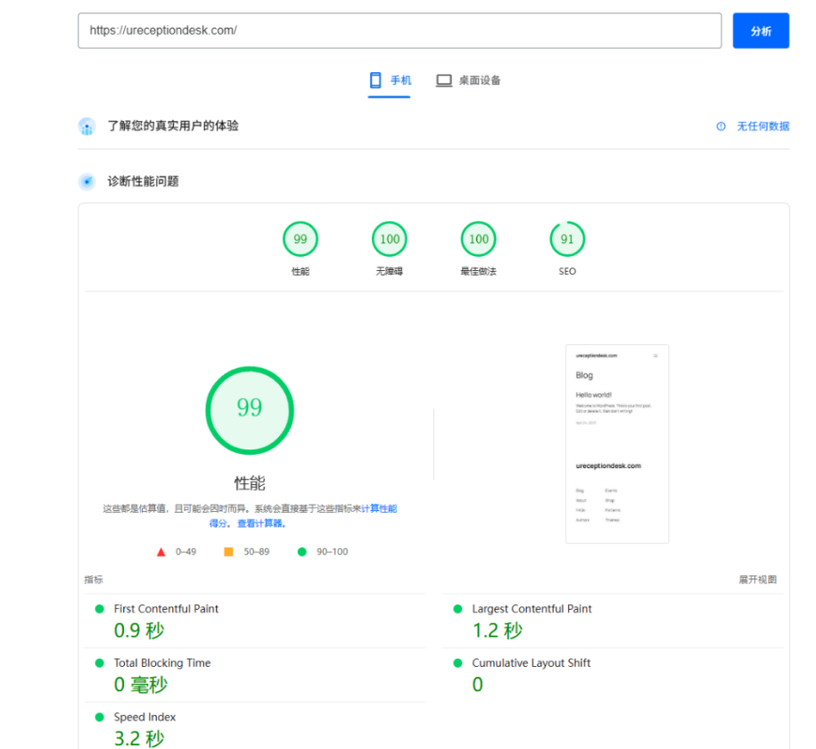Click the Cumulative Layout Shift metric label
This screenshot has width=816, height=749.
point(531,663)
